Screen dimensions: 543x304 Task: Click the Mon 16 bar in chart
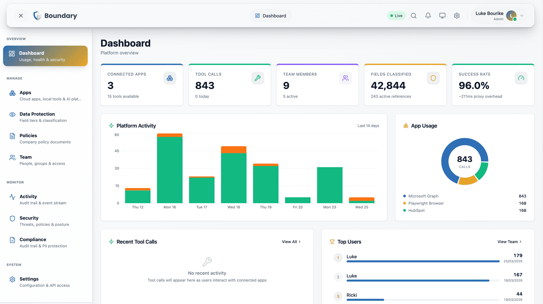coord(170,169)
